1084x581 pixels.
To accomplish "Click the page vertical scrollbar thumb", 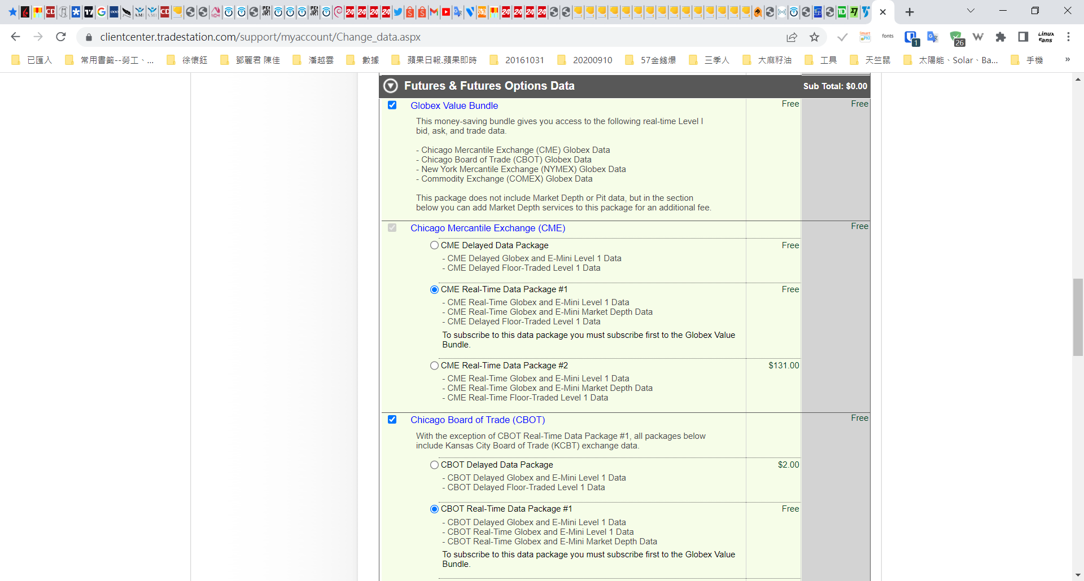I will (x=1078, y=317).
